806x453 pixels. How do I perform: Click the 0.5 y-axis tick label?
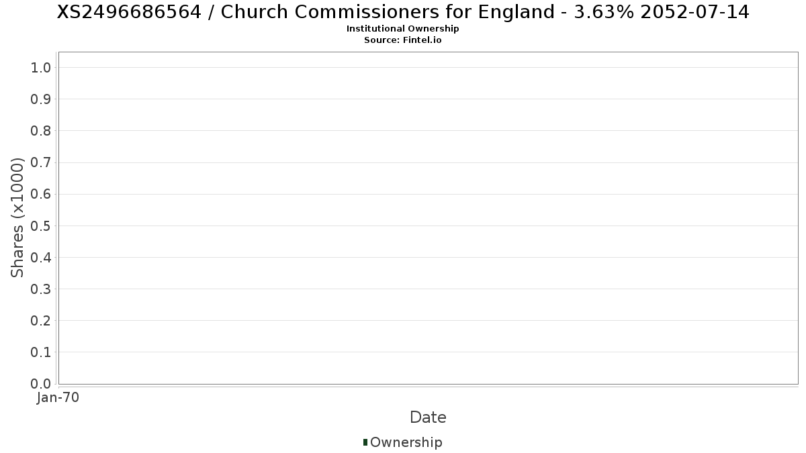pyautogui.click(x=41, y=225)
